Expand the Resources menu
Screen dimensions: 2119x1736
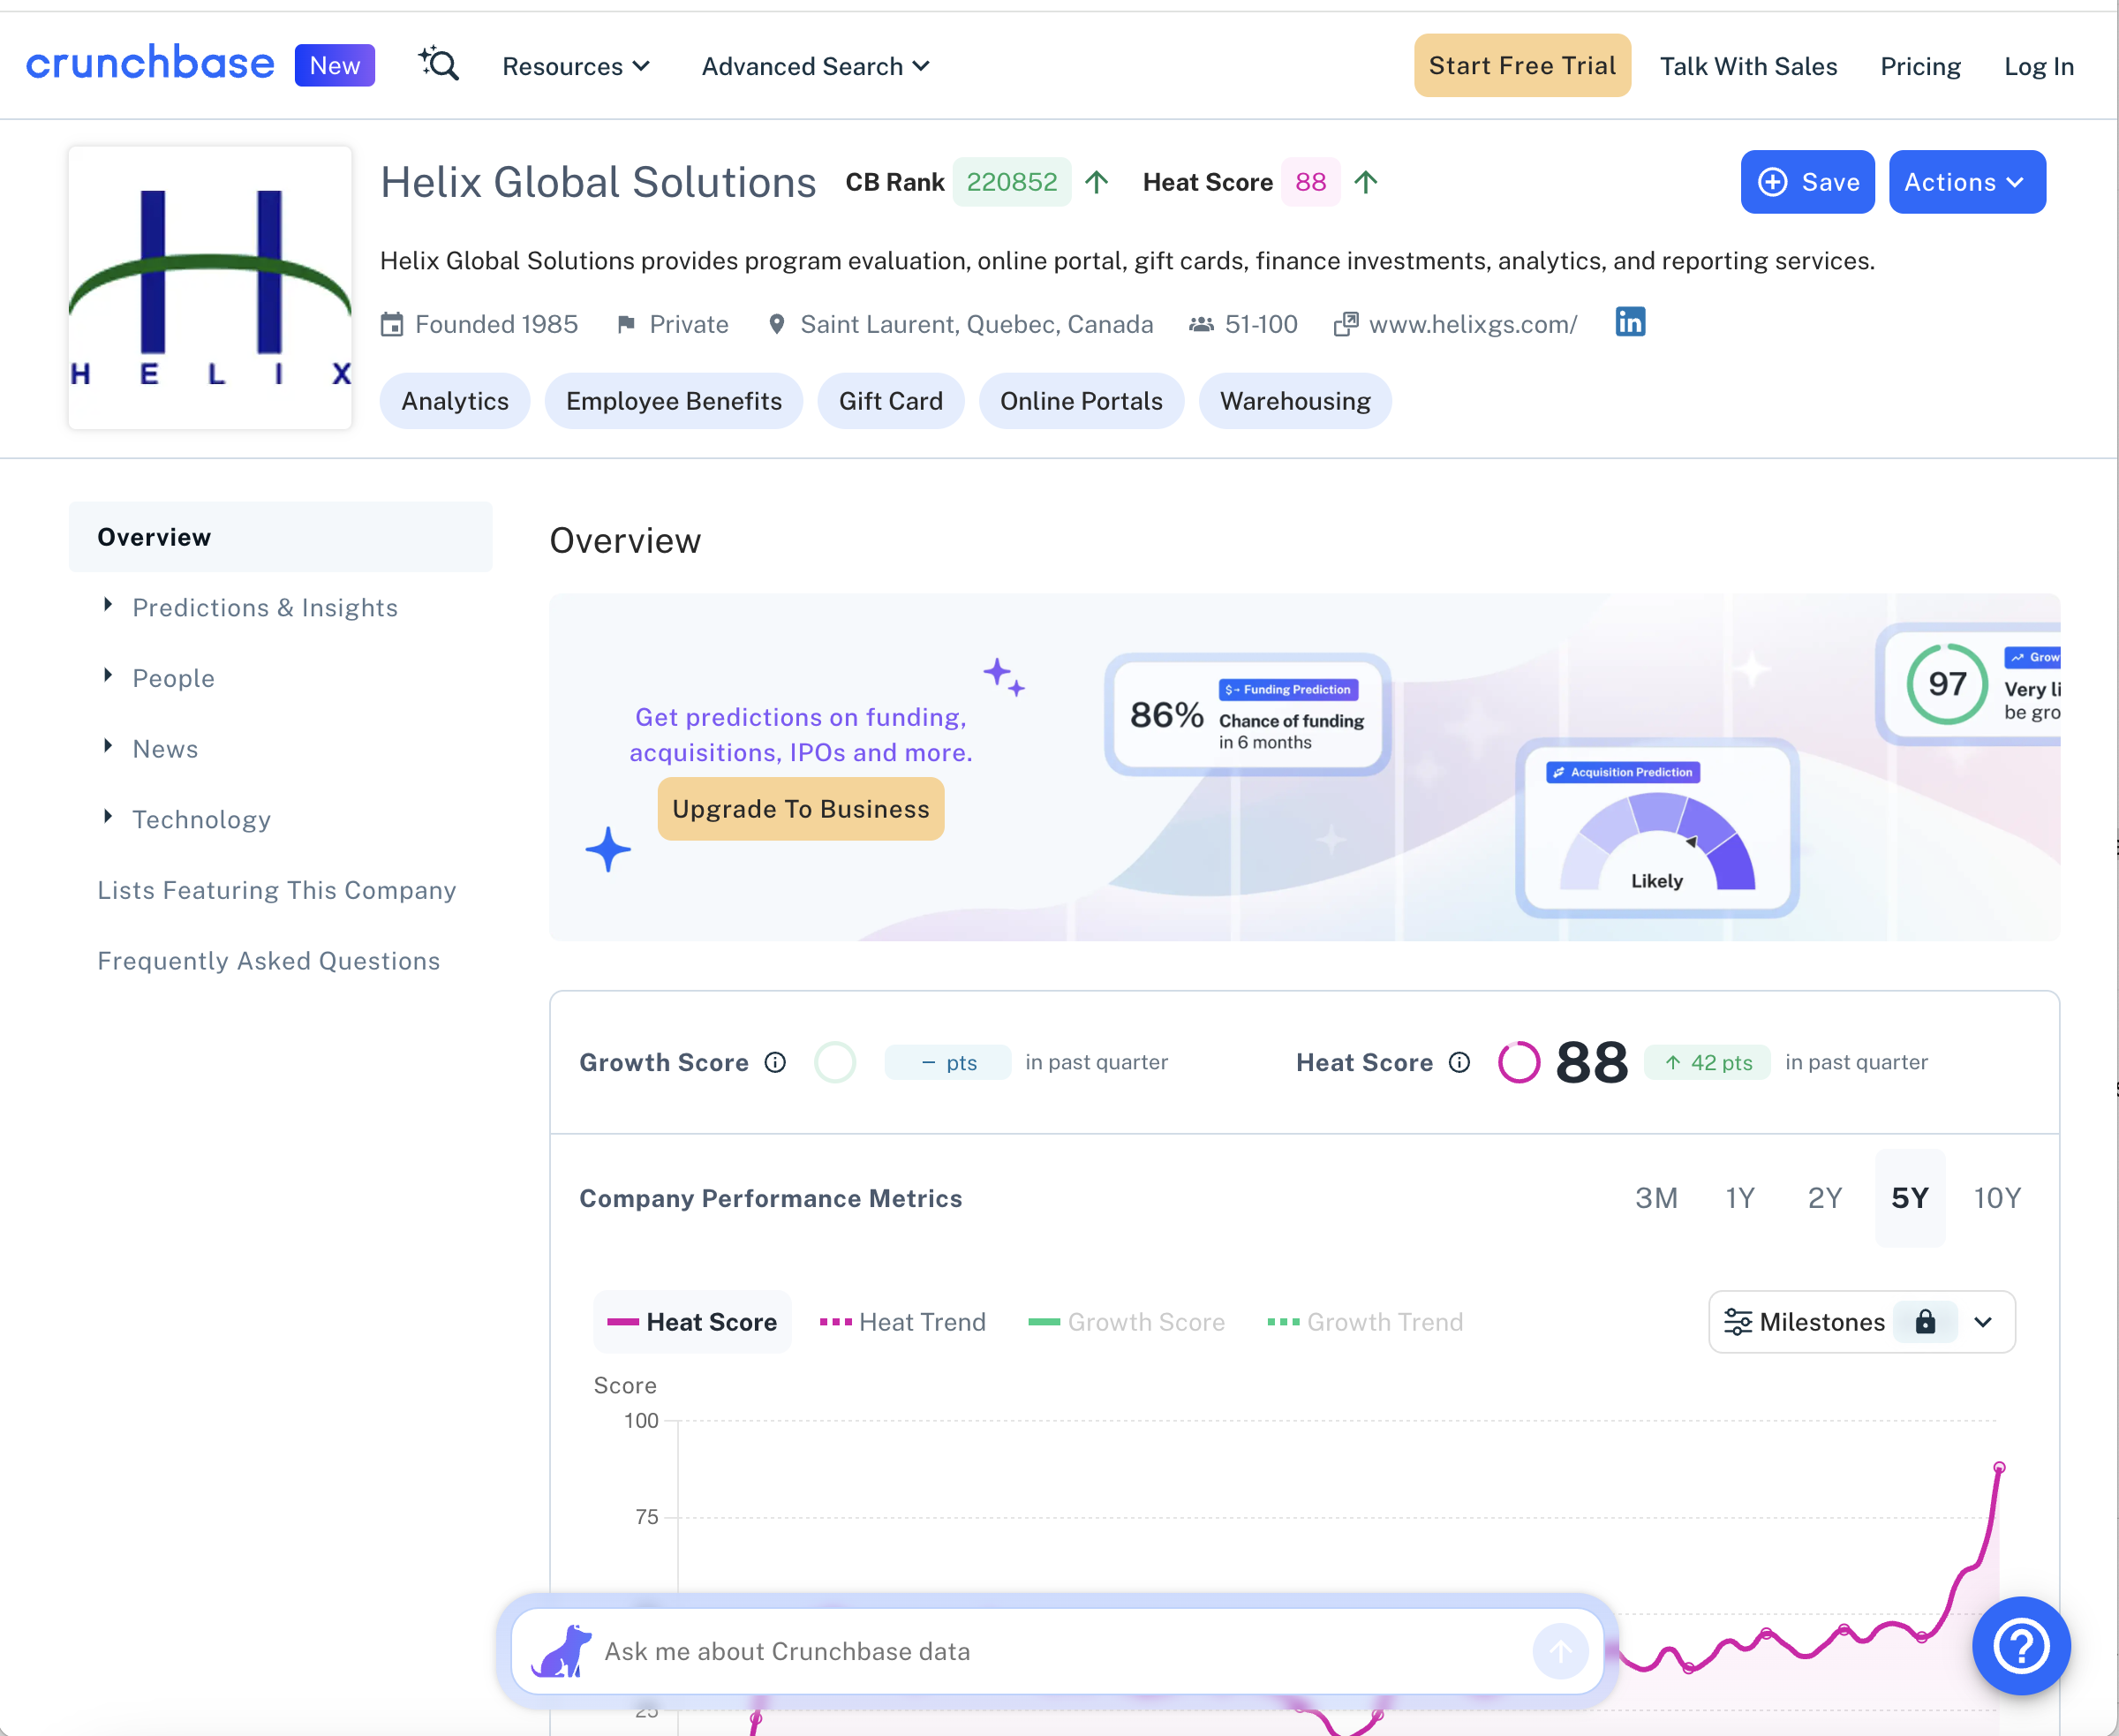tap(576, 66)
